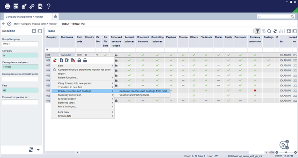298x158 pixels.
Task: Click the table search magnifier icon
Action: (x=269, y=31)
